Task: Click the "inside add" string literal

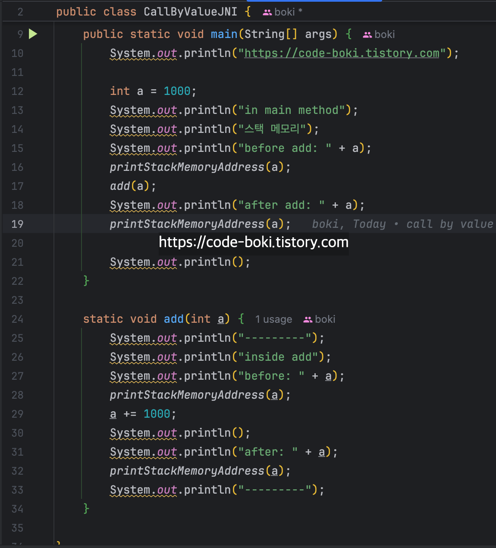Action: point(278,357)
